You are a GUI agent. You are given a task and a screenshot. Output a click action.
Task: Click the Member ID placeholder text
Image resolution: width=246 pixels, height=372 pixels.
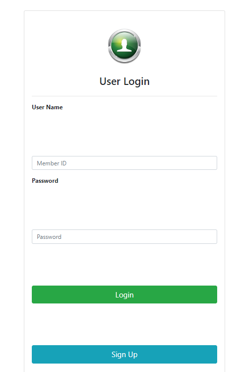tap(52, 163)
